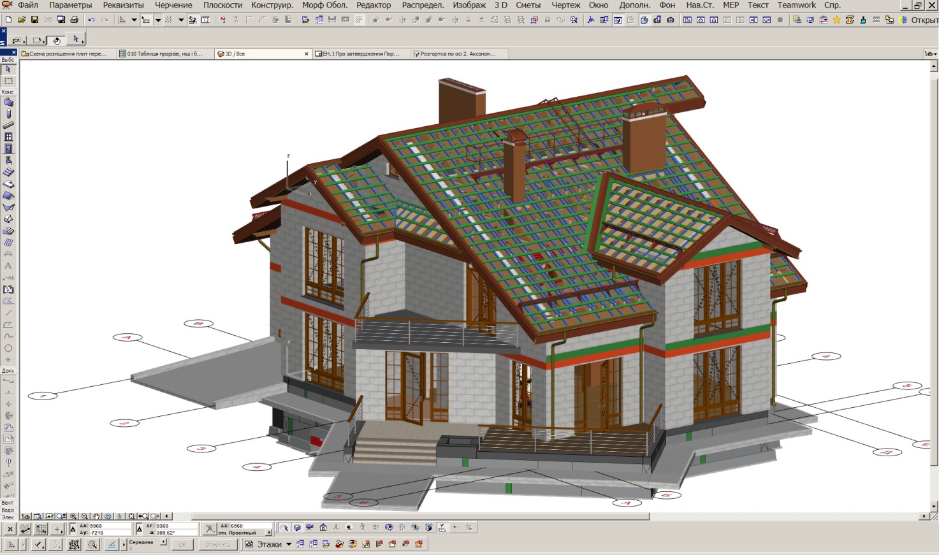The width and height of the screenshot is (939, 555).
Task: Click the OK button in control box
Action: [182, 544]
